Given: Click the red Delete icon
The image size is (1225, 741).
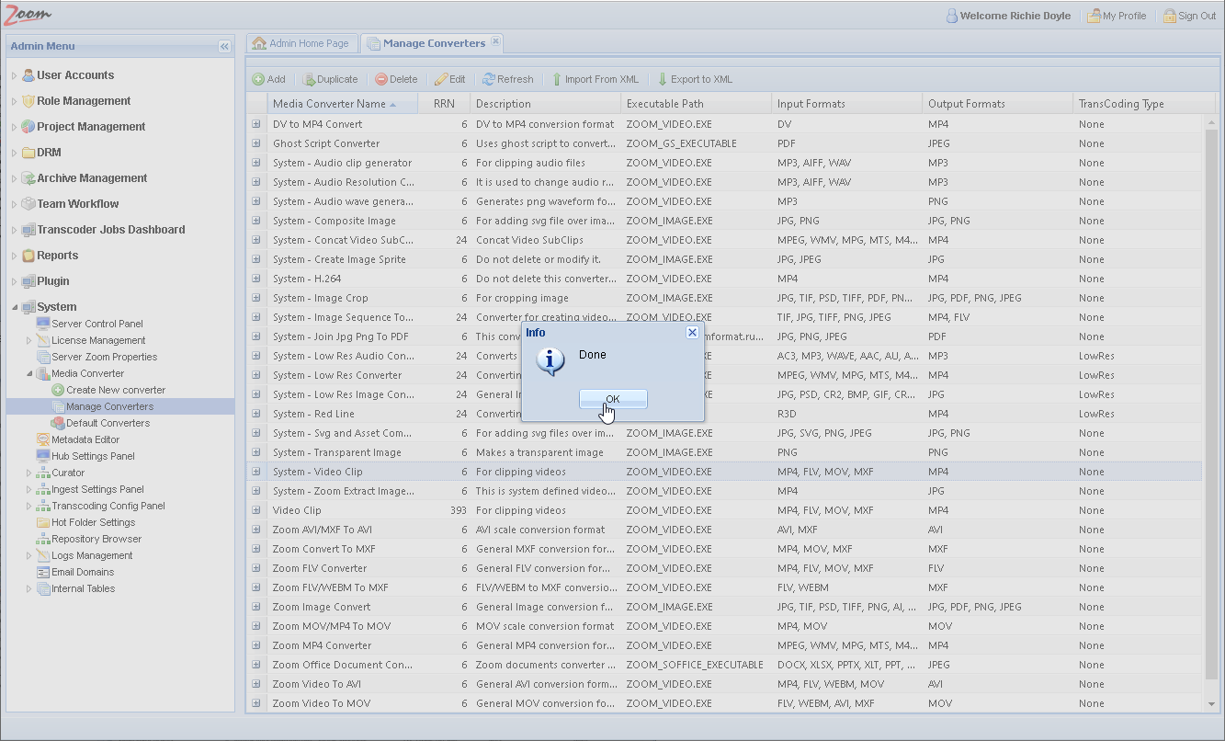Looking at the screenshot, I should pos(380,80).
